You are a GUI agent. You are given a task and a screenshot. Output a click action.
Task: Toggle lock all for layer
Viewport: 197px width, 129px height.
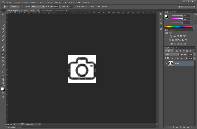point(181,59)
